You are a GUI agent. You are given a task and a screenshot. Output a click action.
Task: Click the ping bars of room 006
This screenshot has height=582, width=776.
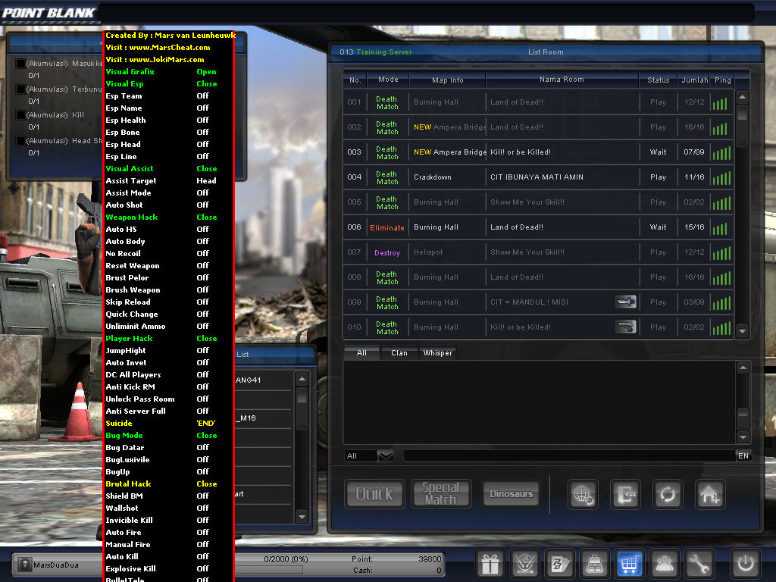pos(721,227)
